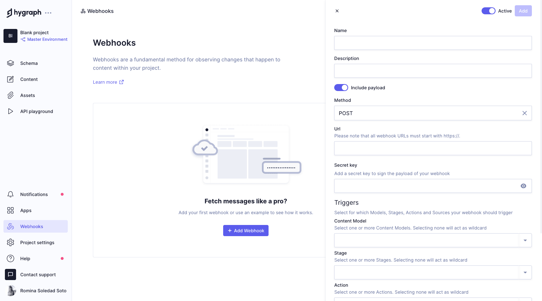Disable Include payload
Screen dimensions: 542x301
pyautogui.click(x=341, y=88)
